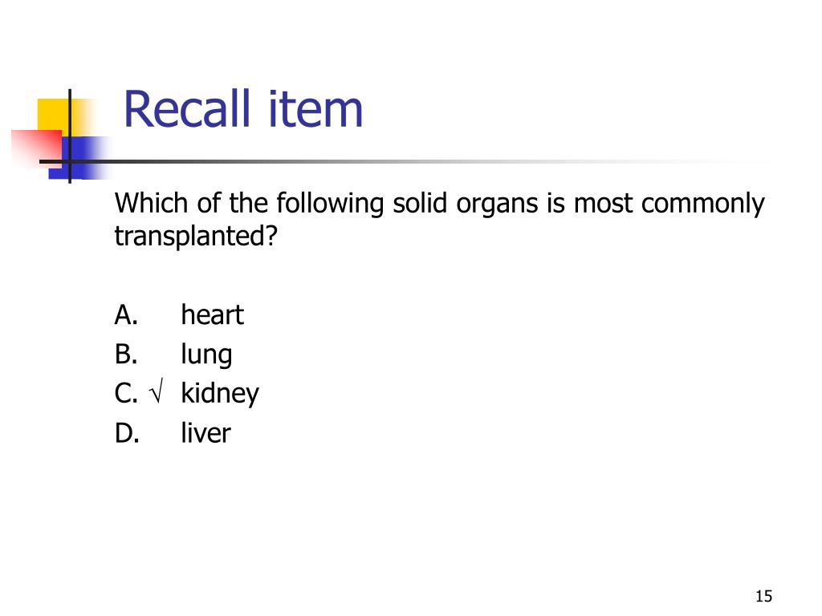Click the vertical black line in logo
This screenshot has height=616, width=822.
(70, 136)
